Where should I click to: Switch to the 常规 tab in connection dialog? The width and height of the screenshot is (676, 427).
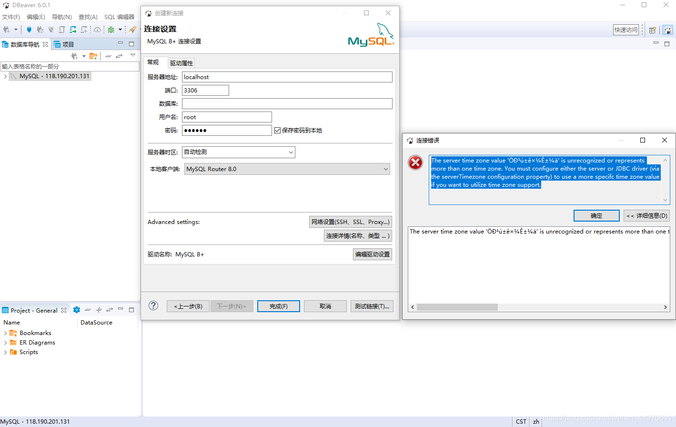153,62
